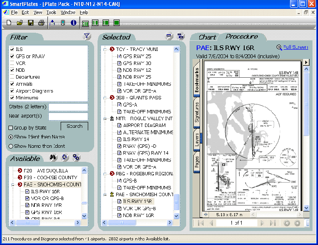Image resolution: width=318 pixels, height=245 pixels.
Task: Click the blue plus add icon in Available
Action: tap(64, 157)
